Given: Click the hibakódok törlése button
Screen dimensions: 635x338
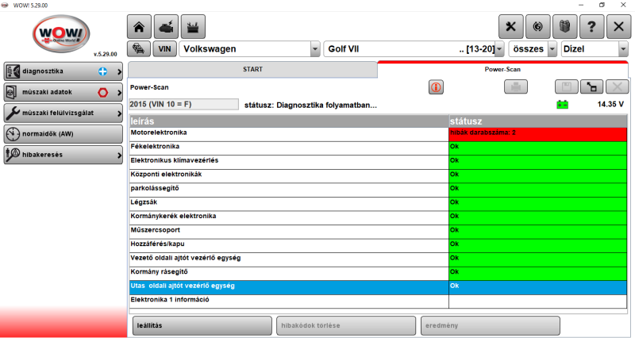Looking at the screenshot, I should click(346, 325).
